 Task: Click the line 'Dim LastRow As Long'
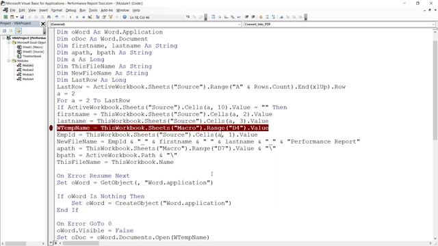91,80
